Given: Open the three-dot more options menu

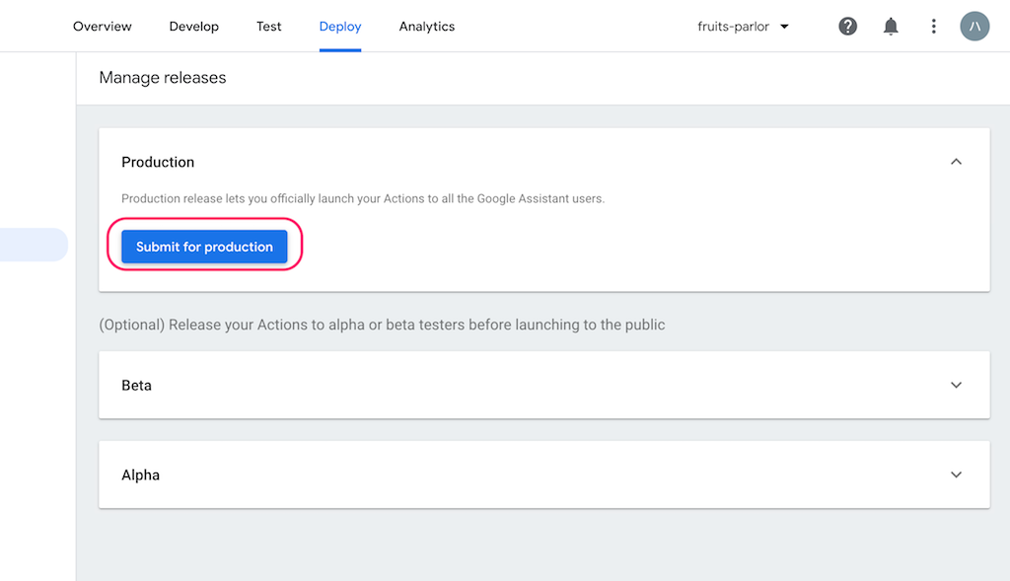Looking at the screenshot, I should [933, 27].
